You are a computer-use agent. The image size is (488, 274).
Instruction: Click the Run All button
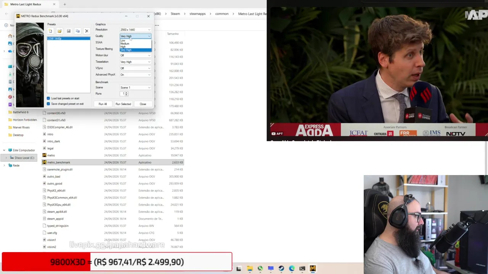coord(103,104)
